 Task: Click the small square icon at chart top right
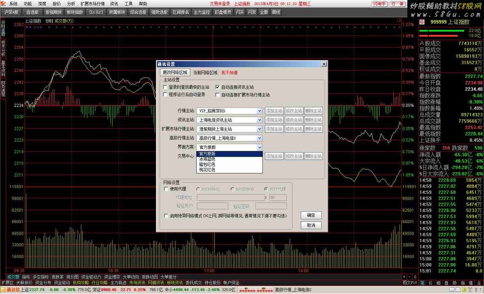[x=399, y=20]
